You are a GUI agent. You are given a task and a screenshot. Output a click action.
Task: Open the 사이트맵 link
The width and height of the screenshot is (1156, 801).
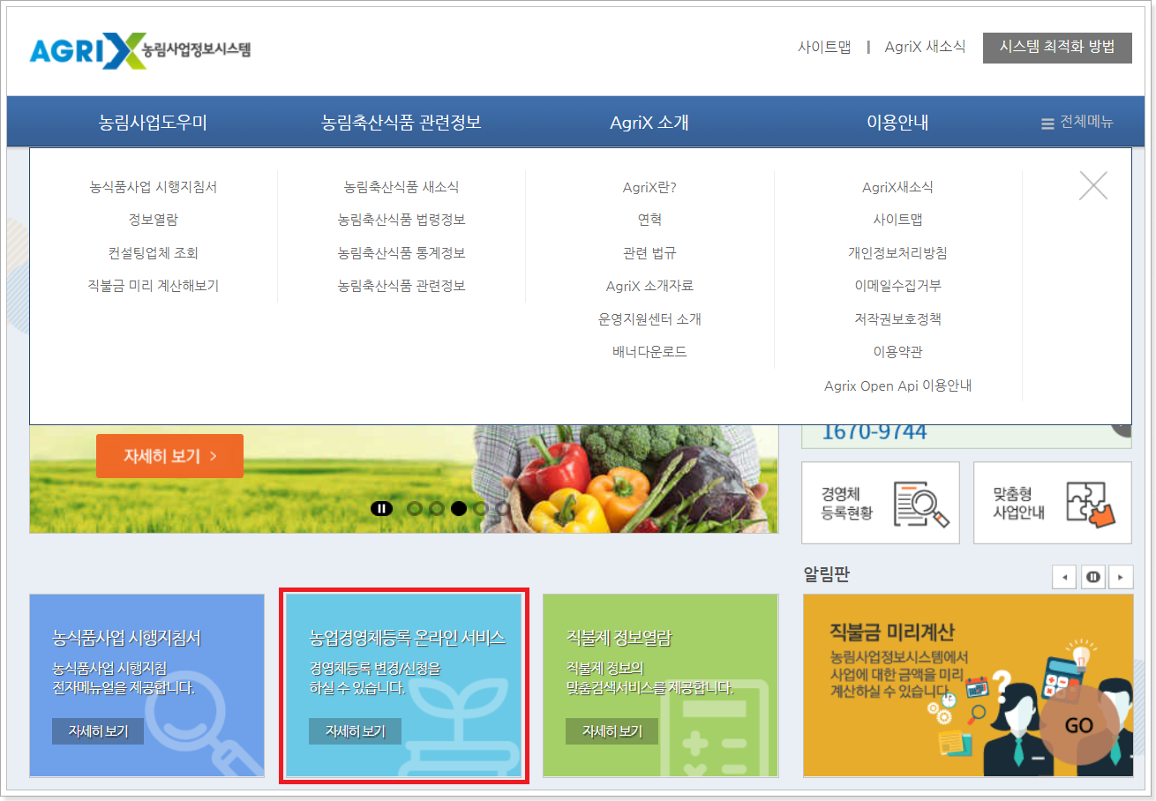point(823,47)
